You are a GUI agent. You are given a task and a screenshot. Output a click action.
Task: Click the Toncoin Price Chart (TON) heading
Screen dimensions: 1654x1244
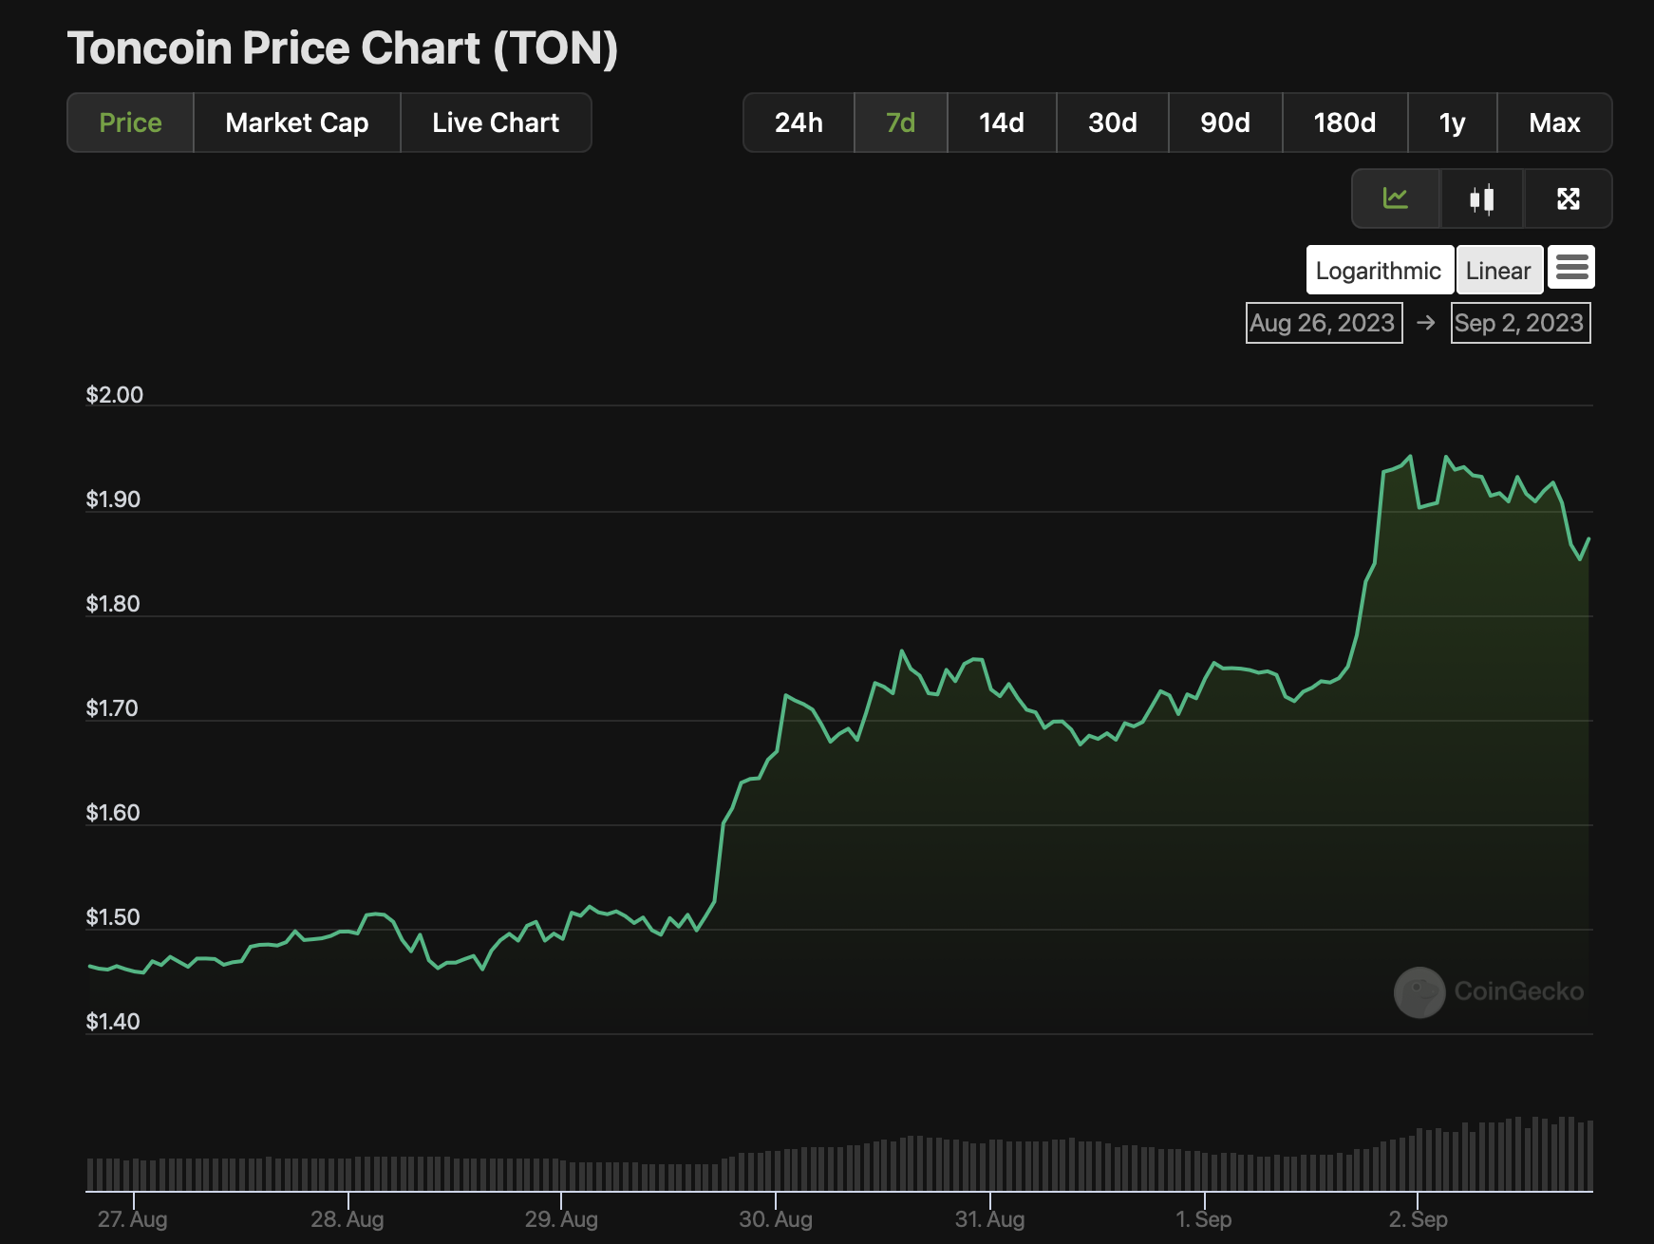pos(343,48)
